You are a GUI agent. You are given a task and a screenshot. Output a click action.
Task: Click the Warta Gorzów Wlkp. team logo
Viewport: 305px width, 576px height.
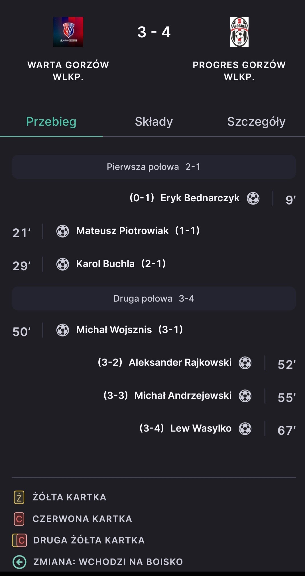coord(68,32)
